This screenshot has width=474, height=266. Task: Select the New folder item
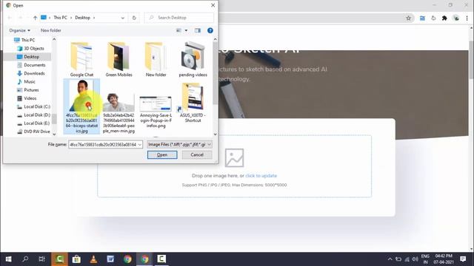pyautogui.click(x=156, y=59)
